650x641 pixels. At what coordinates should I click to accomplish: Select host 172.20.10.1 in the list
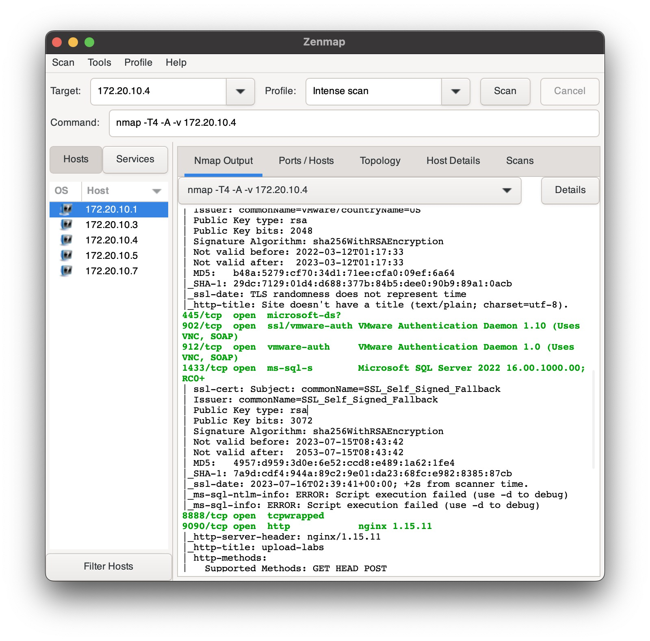click(x=109, y=209)
